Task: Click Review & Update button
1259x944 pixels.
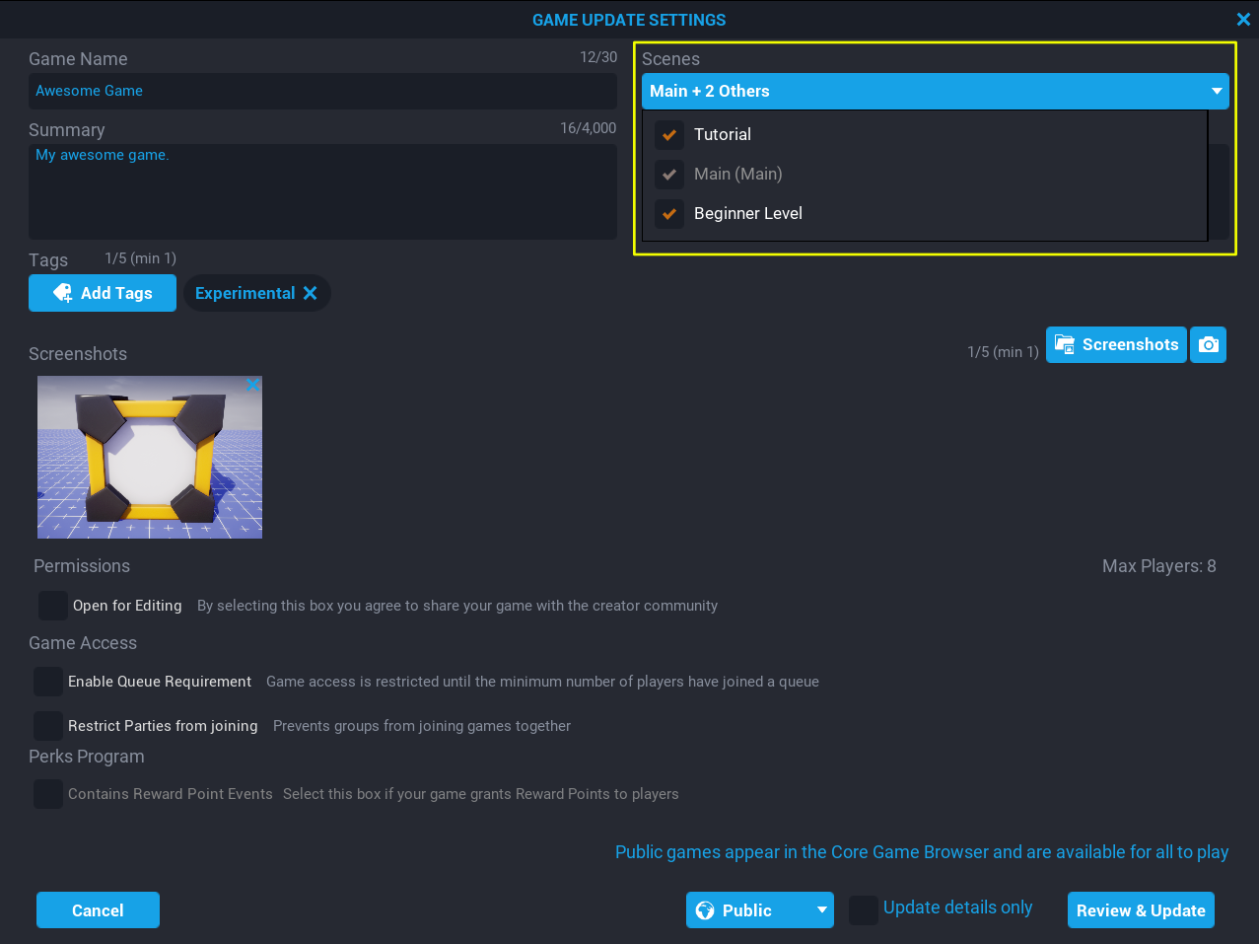Action: (x=1141, y=910)
